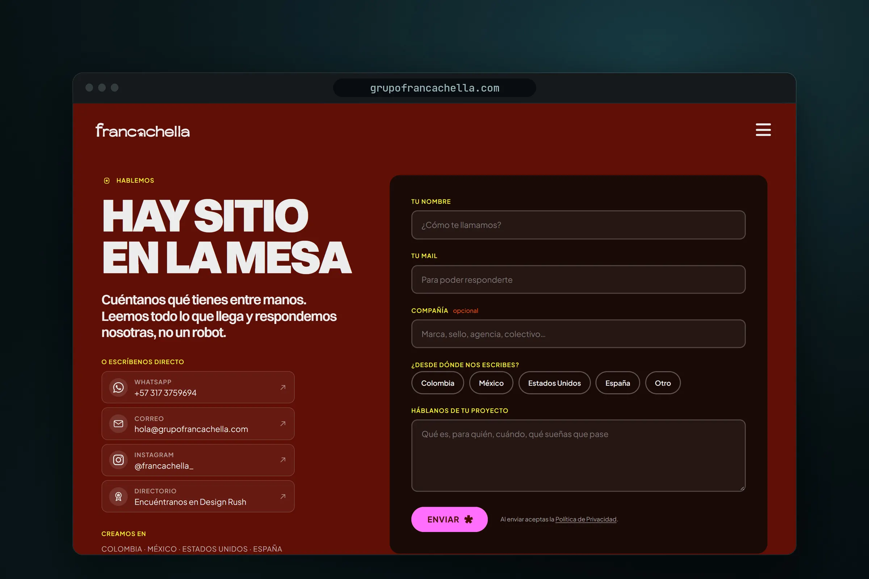This screenshot has height=579, width=869.
Task: Click the '¿DESDE DÓNDE NOS ESCRIBES?' label
Action: pyautogui.click(x=465, y=365)
